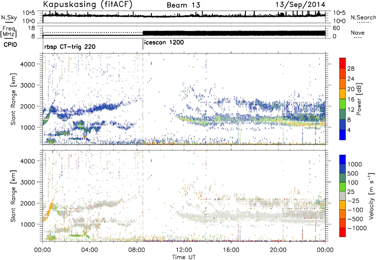Screen dimensions: 376x260
Task: Click the 24 tick on Power colorbar
Action: tap(351, 79)
